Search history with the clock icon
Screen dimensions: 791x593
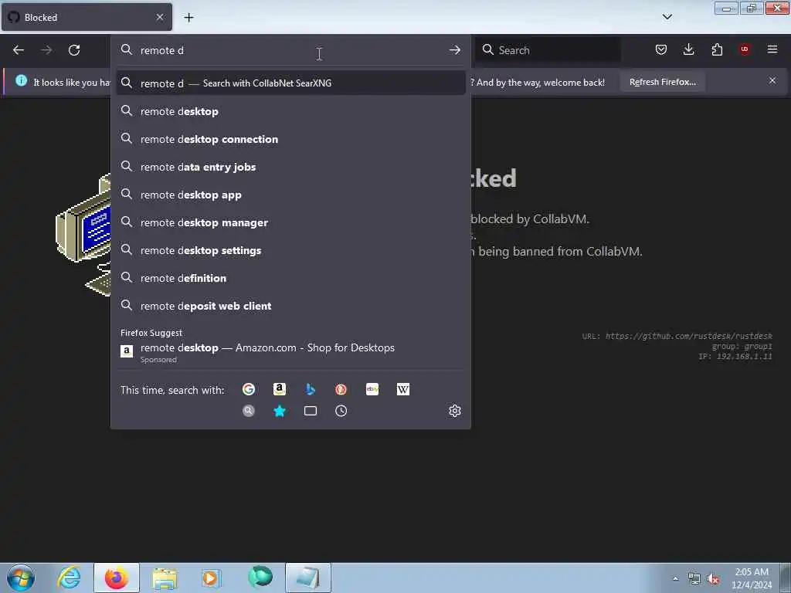click(341, 411)
